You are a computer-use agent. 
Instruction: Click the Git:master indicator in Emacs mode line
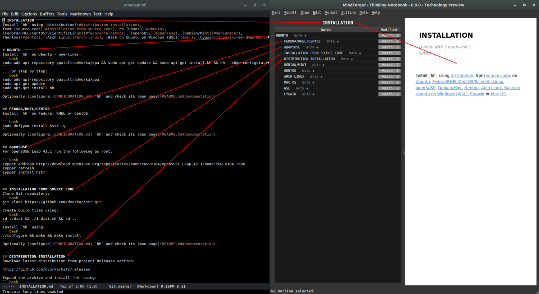pyautogui.click(x=120, y=286)
